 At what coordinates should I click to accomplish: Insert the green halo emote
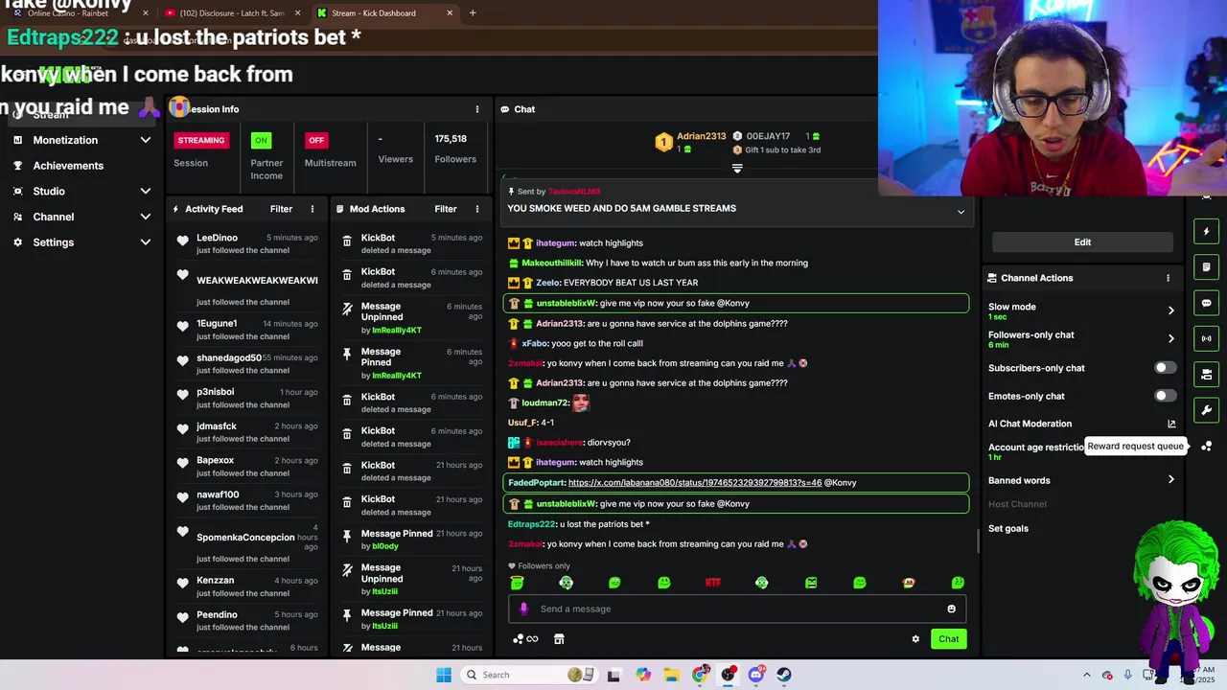tap(517, 583)
